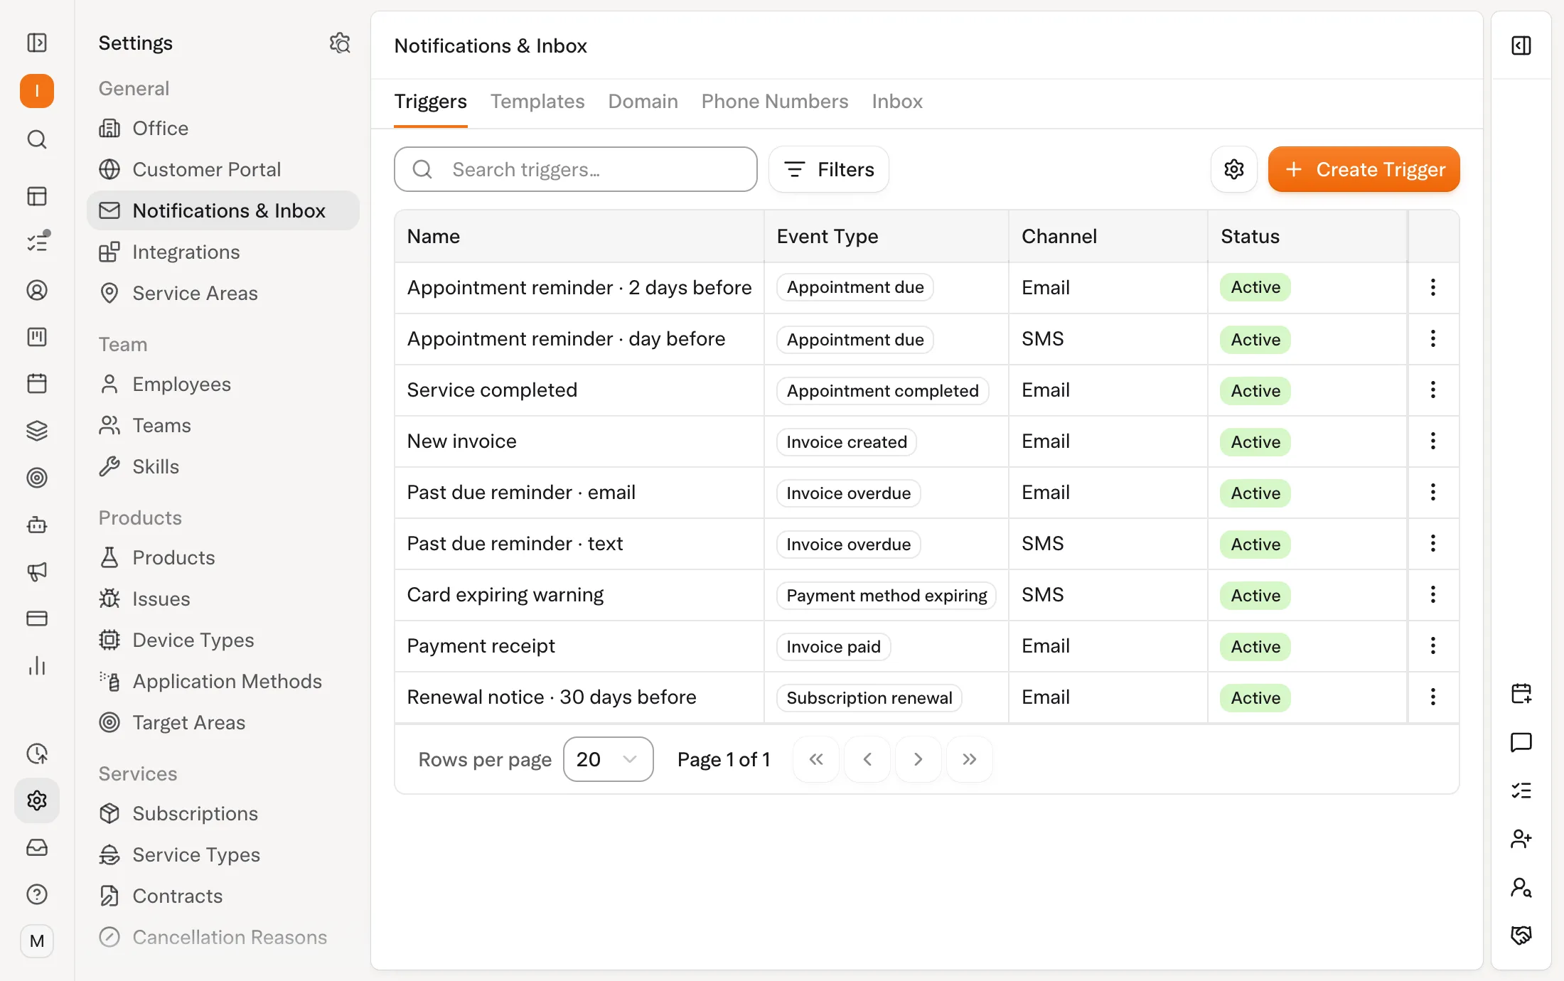
Task: Open row menu for Card expiring warning
Action: 1433,594
